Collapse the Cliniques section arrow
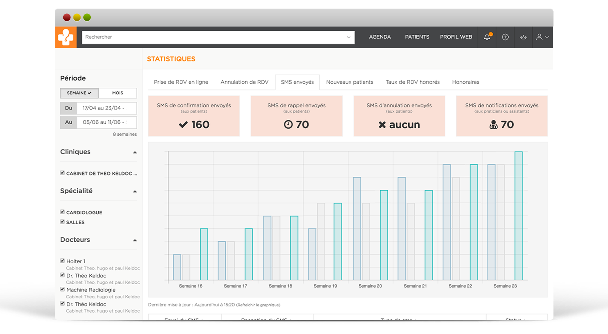 coord(135,152)
